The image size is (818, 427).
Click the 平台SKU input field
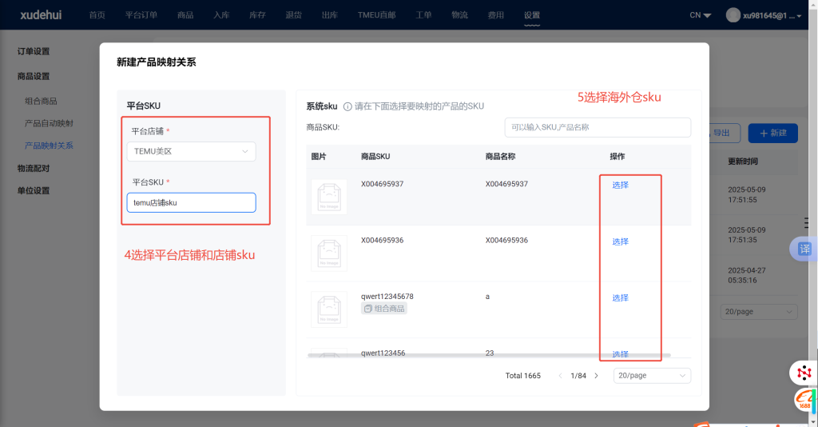point(191,203)
